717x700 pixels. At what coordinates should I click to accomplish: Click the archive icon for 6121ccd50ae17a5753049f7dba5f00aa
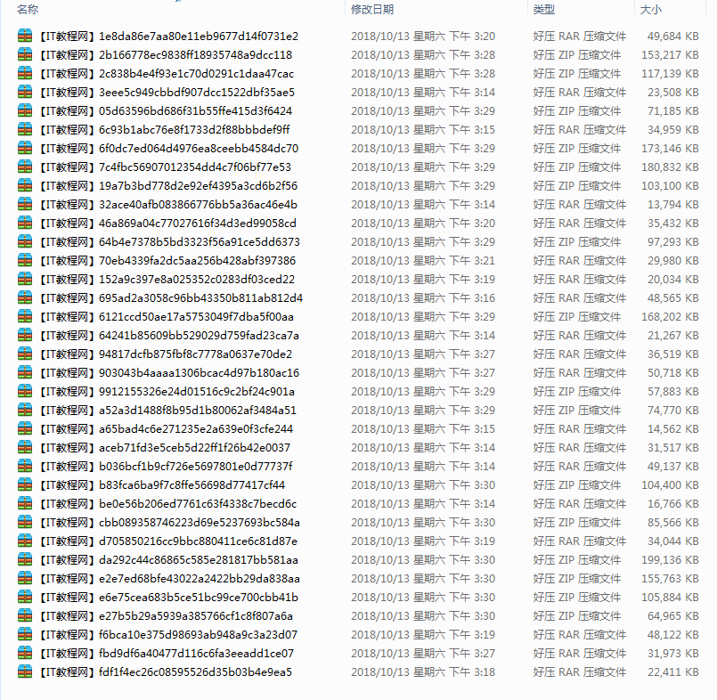(24, 317)
